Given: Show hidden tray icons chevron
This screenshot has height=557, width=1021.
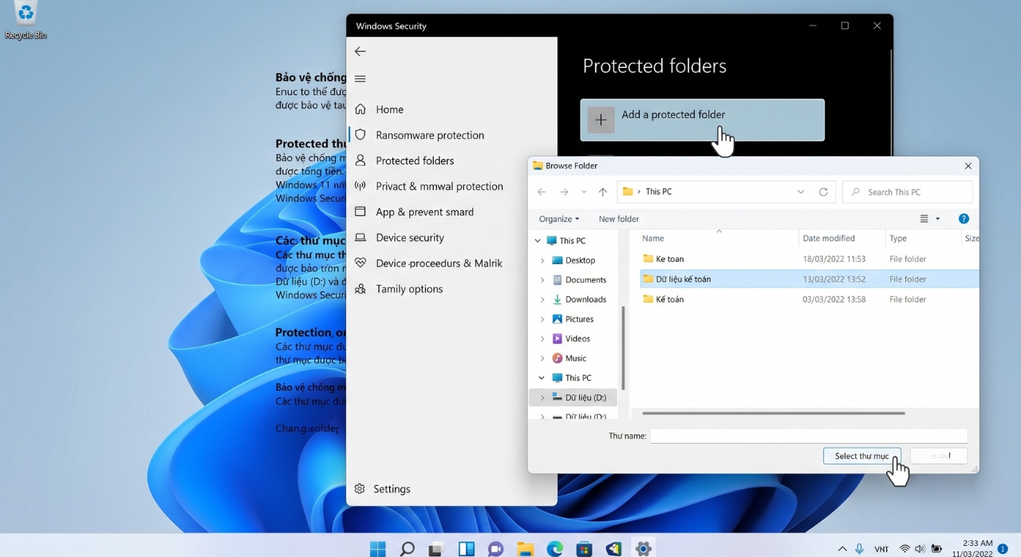Looking at the screenshot, I should click(x=842, y=549).
